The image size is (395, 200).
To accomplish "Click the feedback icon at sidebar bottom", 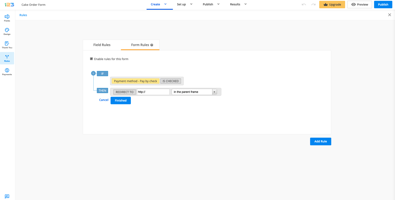I will click(x=7, y=196).
